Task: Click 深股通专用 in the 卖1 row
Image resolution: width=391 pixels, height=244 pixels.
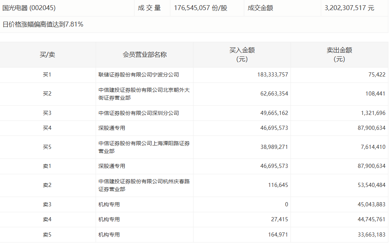Action: (112, 166)
